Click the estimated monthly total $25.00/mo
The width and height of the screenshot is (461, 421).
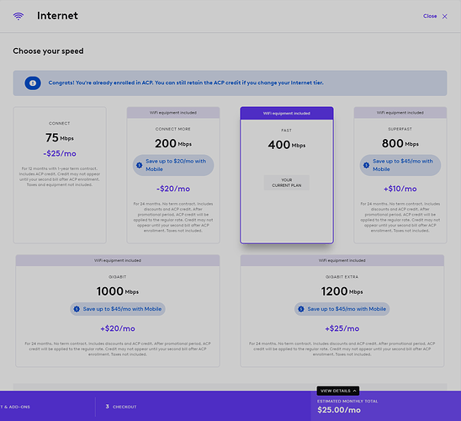pos(339,410)
